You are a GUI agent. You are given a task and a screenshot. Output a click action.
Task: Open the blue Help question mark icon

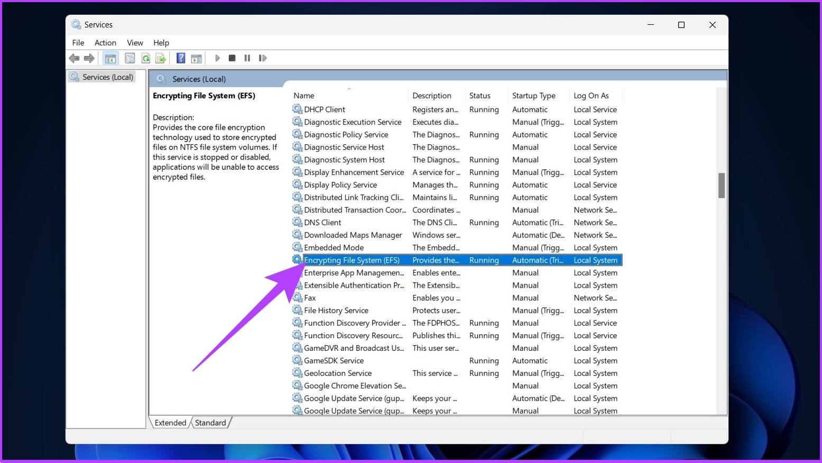(181, 58)
